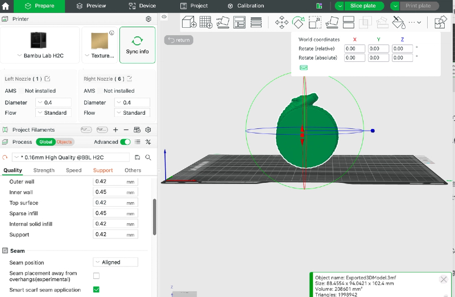Screen dimensions: 455x297
Task: Open the Support settings tab
Action: tap(103, 170)
